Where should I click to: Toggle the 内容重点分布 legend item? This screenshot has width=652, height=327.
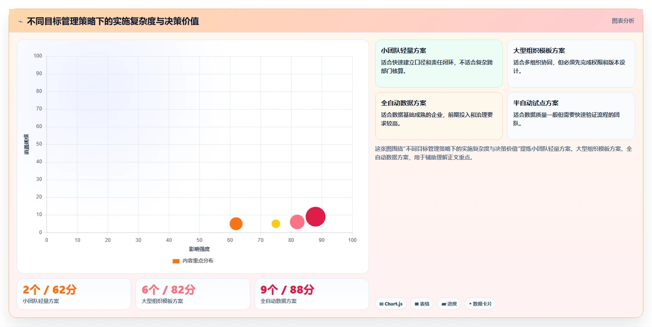[193, 261]
